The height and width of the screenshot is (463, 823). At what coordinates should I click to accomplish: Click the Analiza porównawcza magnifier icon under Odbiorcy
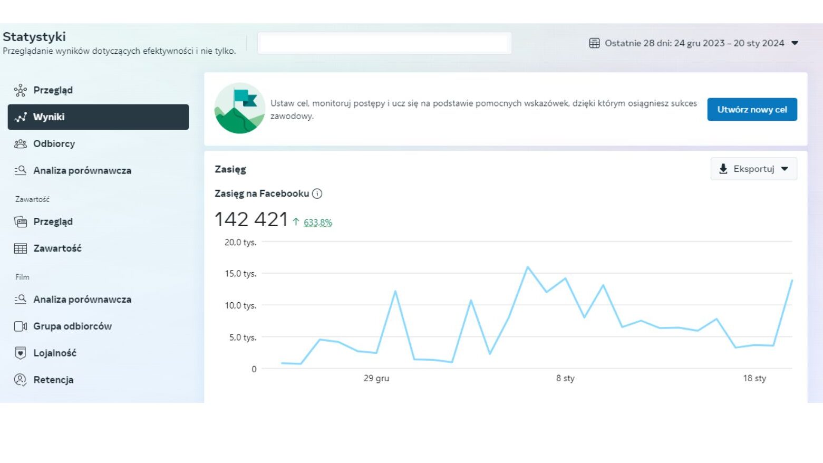pos(21,170)
